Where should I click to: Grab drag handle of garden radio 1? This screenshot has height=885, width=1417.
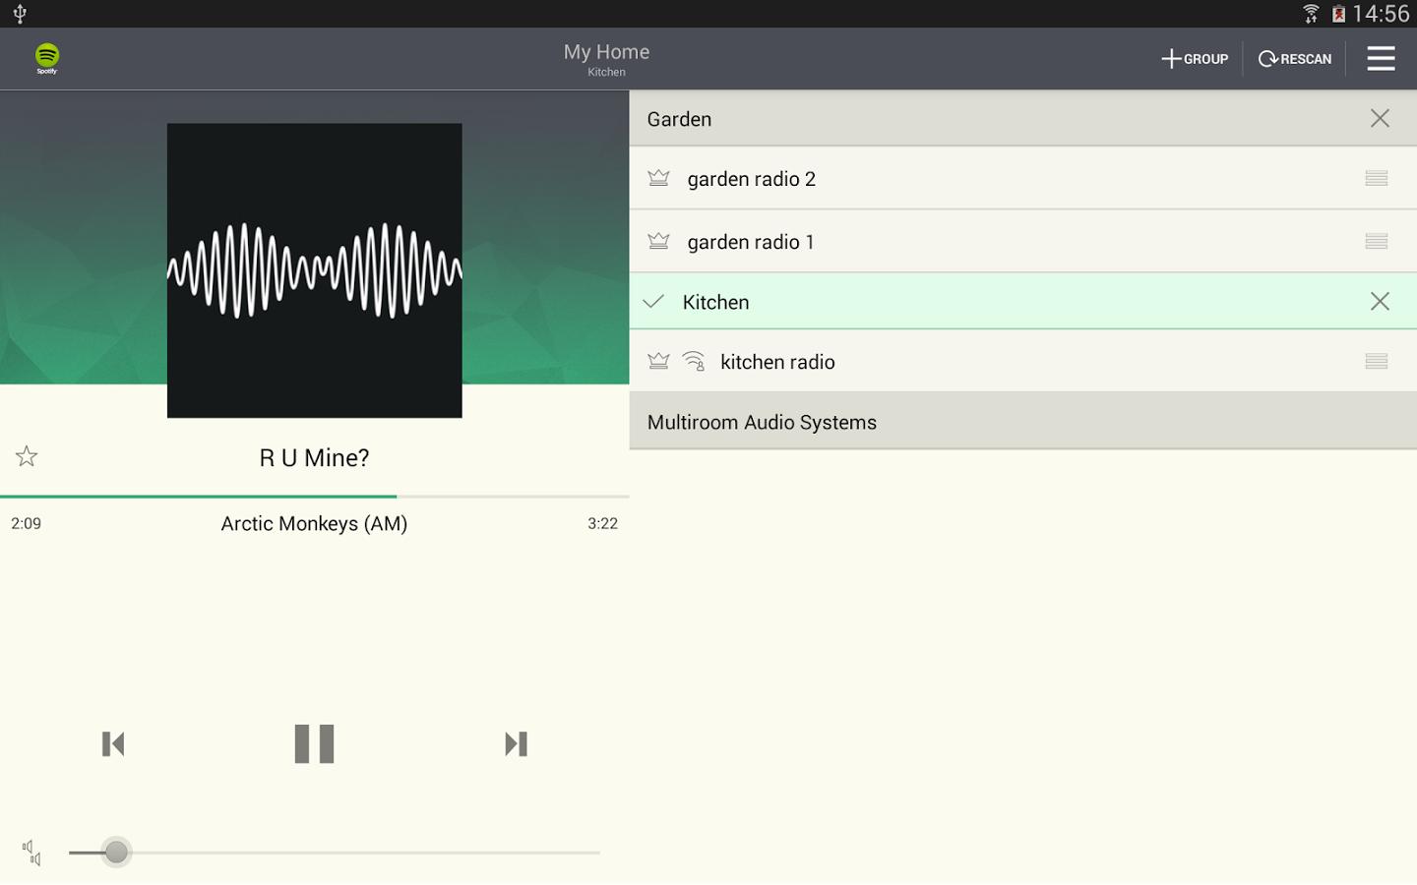1376,241
